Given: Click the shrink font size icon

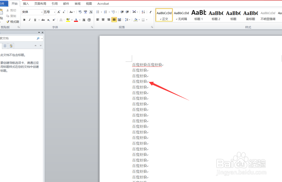Looking at the screenshot, I should tap(64, 12).
